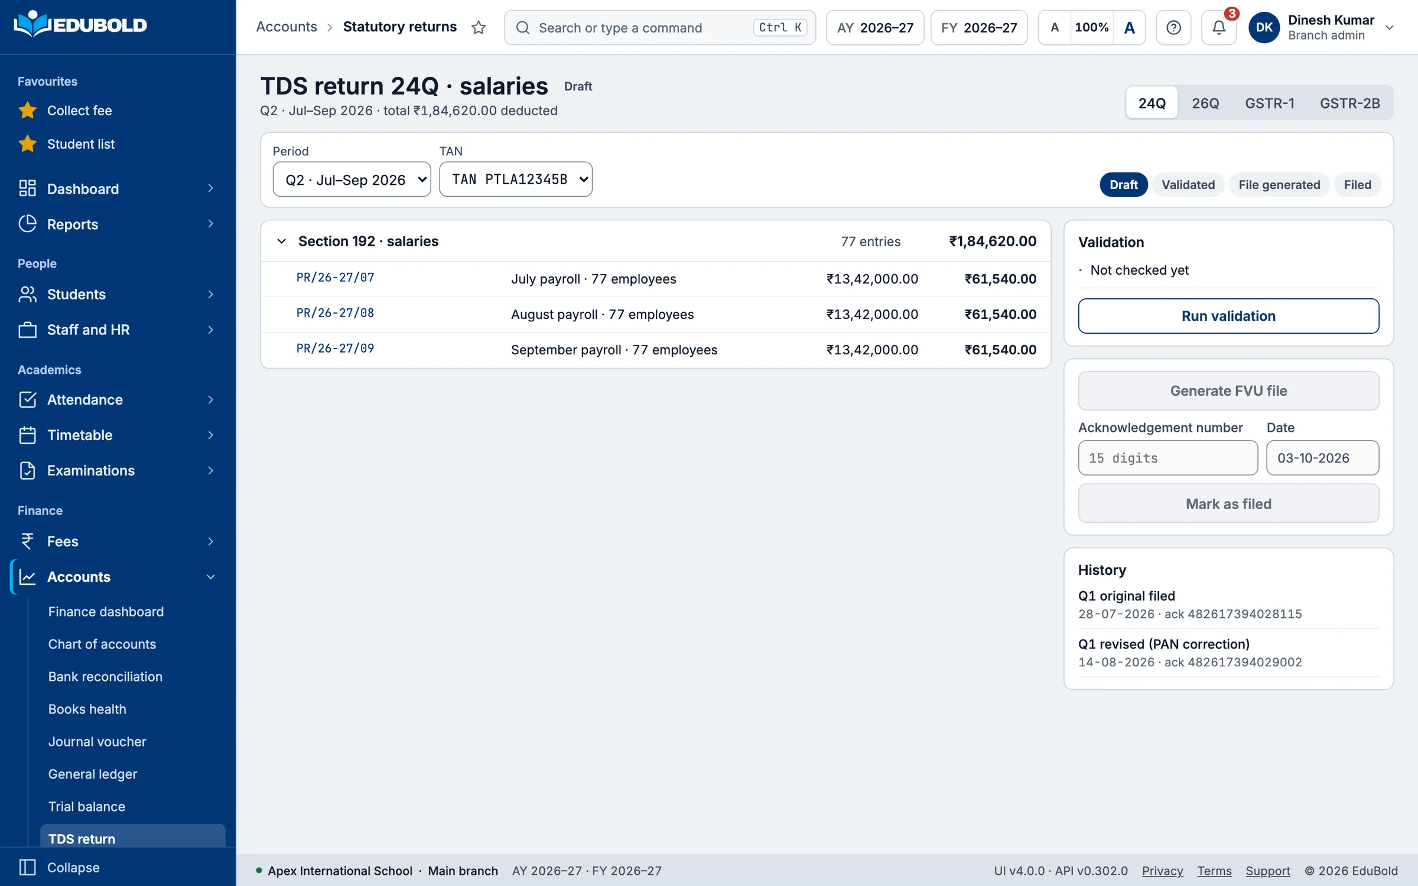Viewport: 1418px width, 886px height.
Task: Expand the user profile menu chevron
Action: coord(1390,27)
